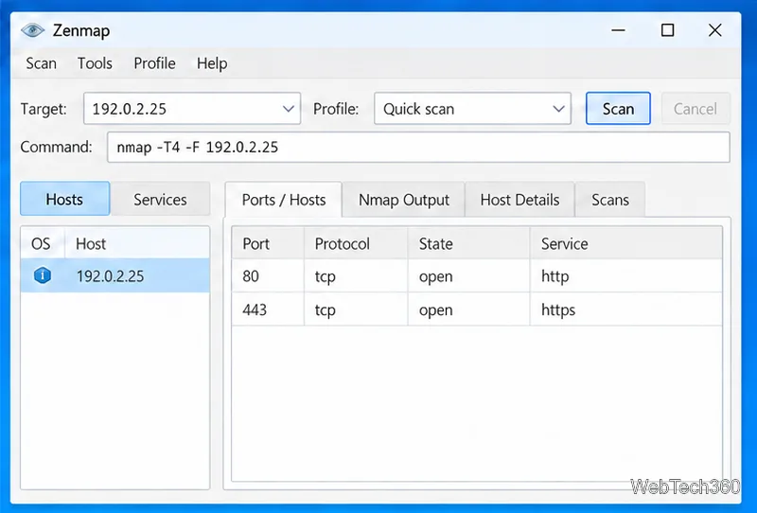Expand the Target dropdown arrow
The width and height of the screenshot is (757, 513).
pos(289,109)
